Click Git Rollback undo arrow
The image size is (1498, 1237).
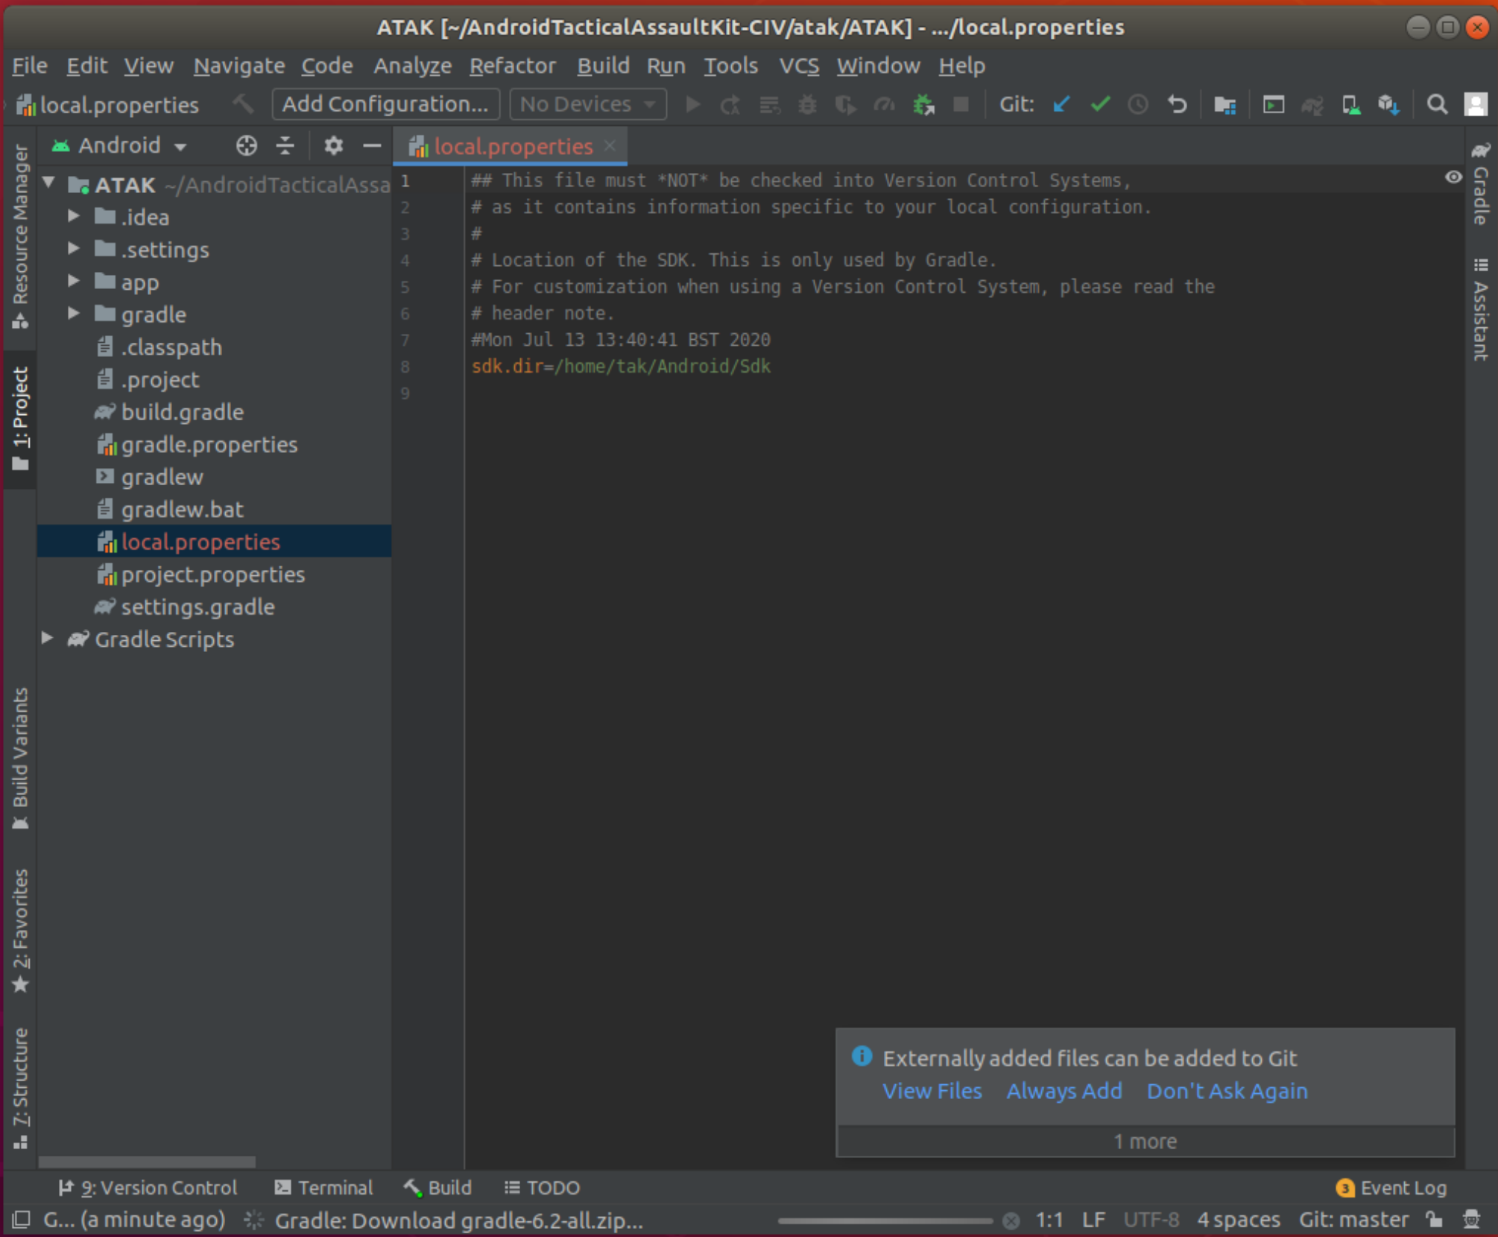1177,104
